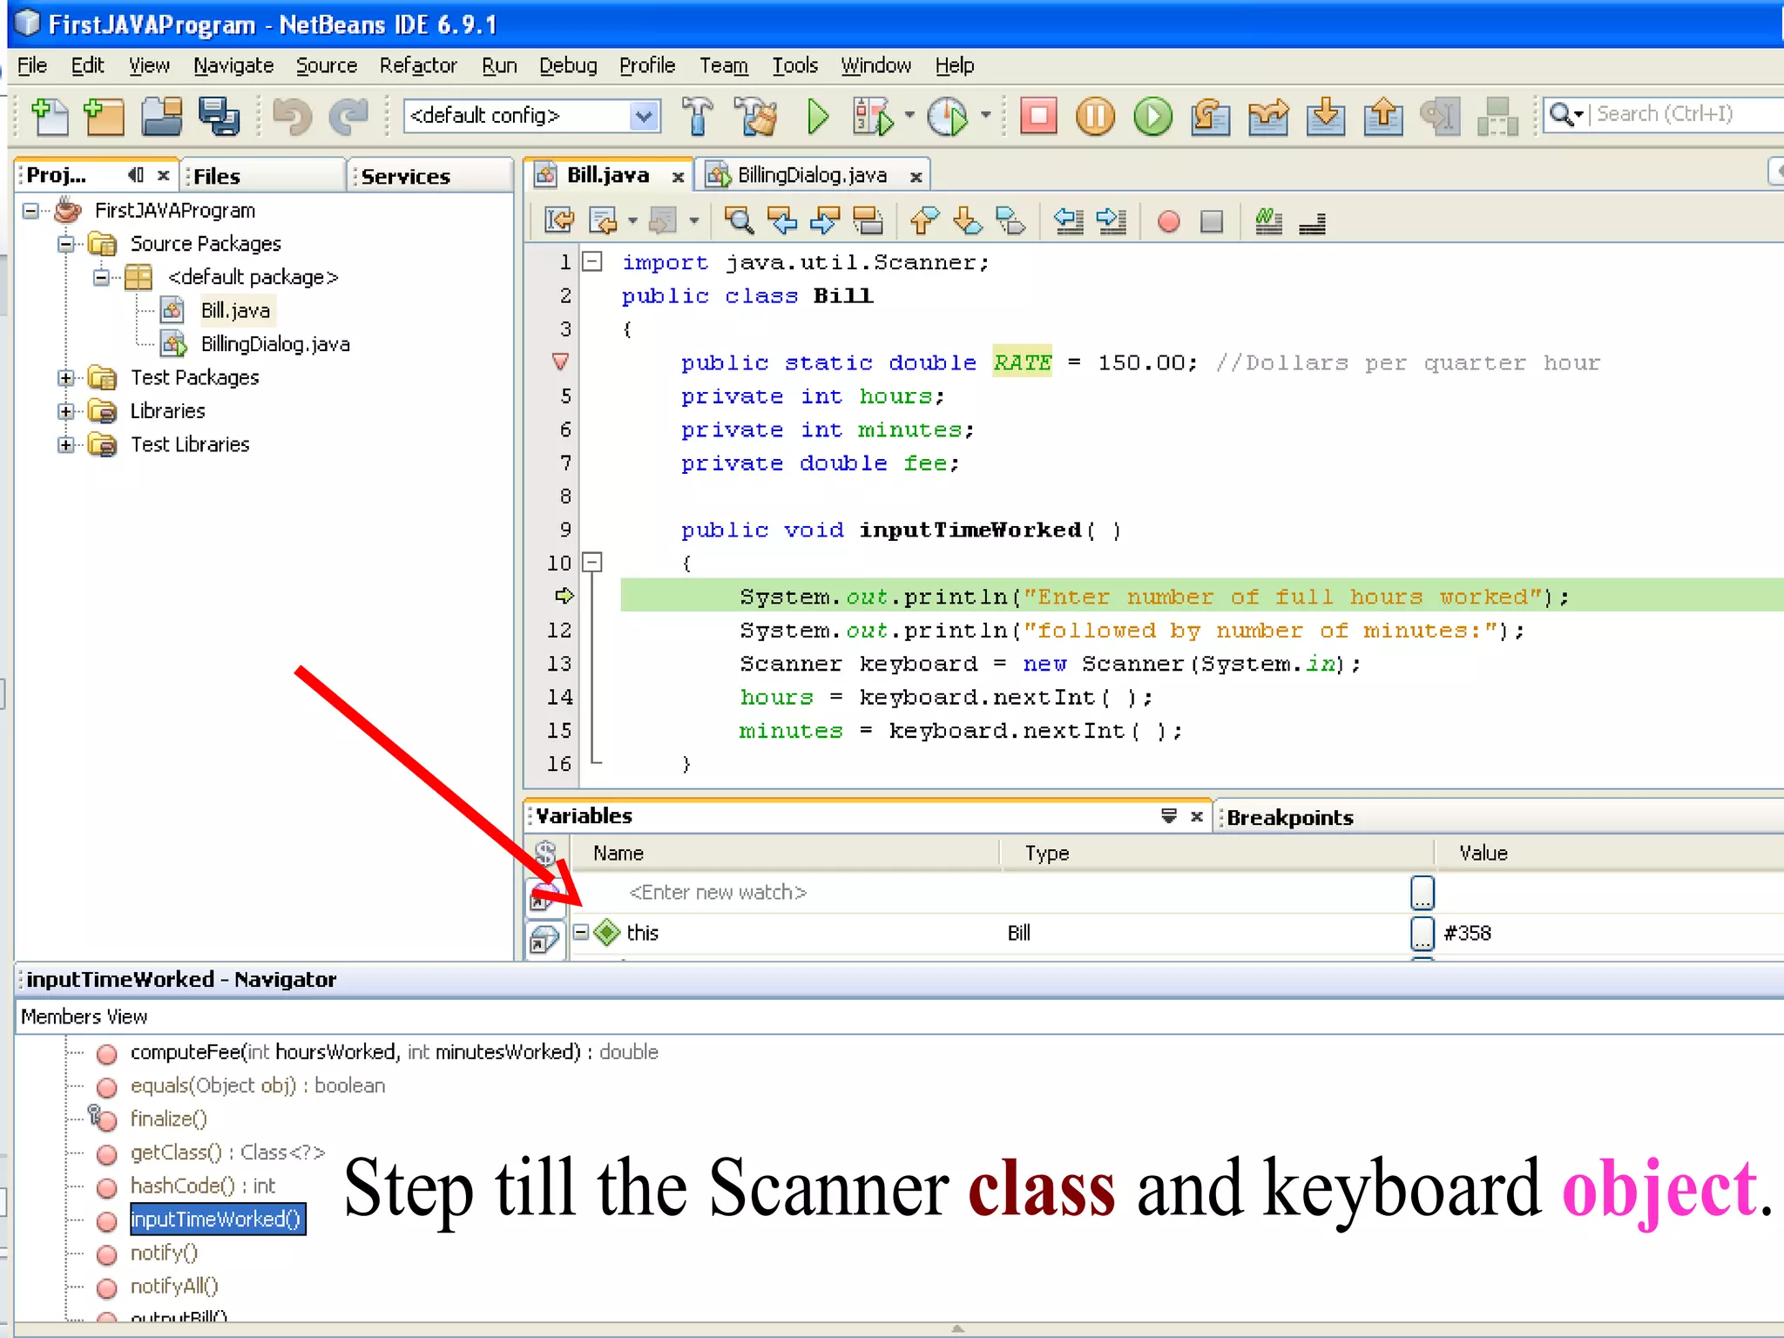Click the Step Into arrow icon
Viewport: 1784px width, 1338px height.
pos(1325,116)
